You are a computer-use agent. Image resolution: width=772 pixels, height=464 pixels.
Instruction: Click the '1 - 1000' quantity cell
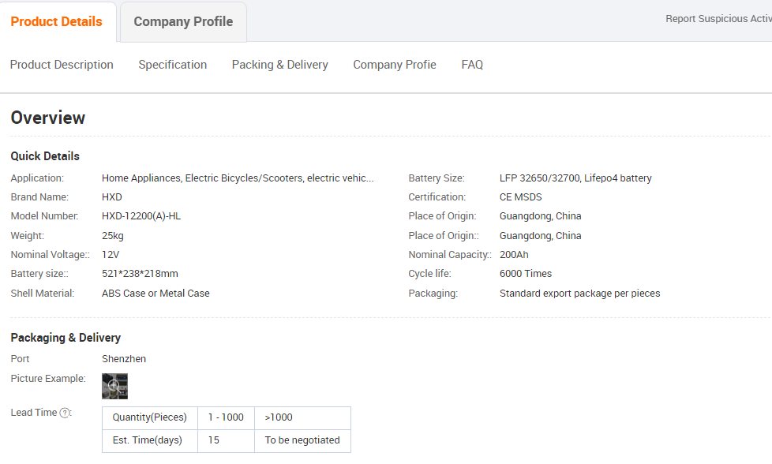tap(226, 417)
